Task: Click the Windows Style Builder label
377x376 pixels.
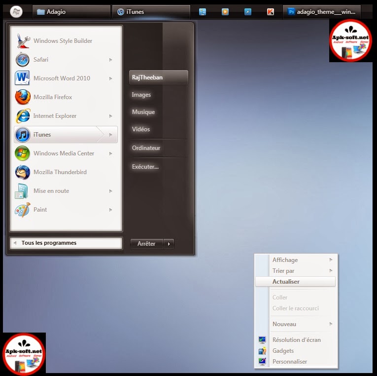Action: [63, 41]
